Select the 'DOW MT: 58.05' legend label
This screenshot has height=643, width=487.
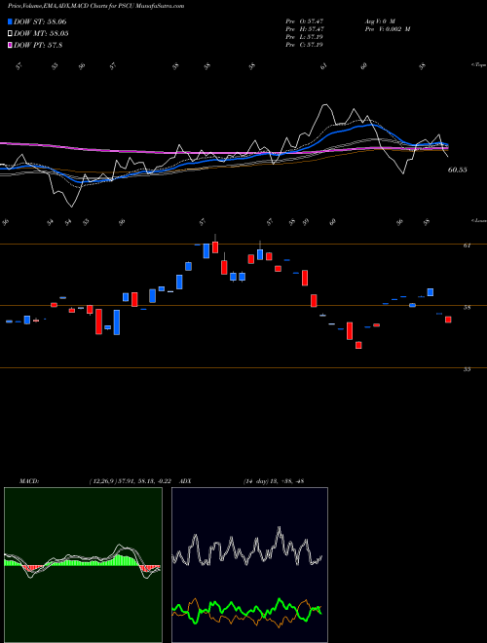[41, 34]
